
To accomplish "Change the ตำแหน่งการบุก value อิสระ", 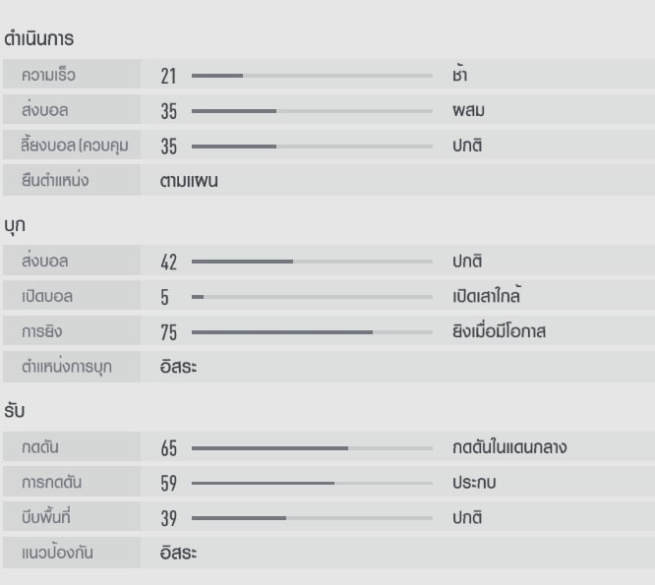I will pyautogui.click(x=178, y=368).
